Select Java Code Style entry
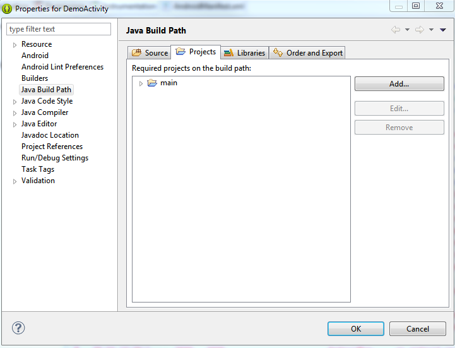Screen dimensions: 455x348 click(47, 101)
